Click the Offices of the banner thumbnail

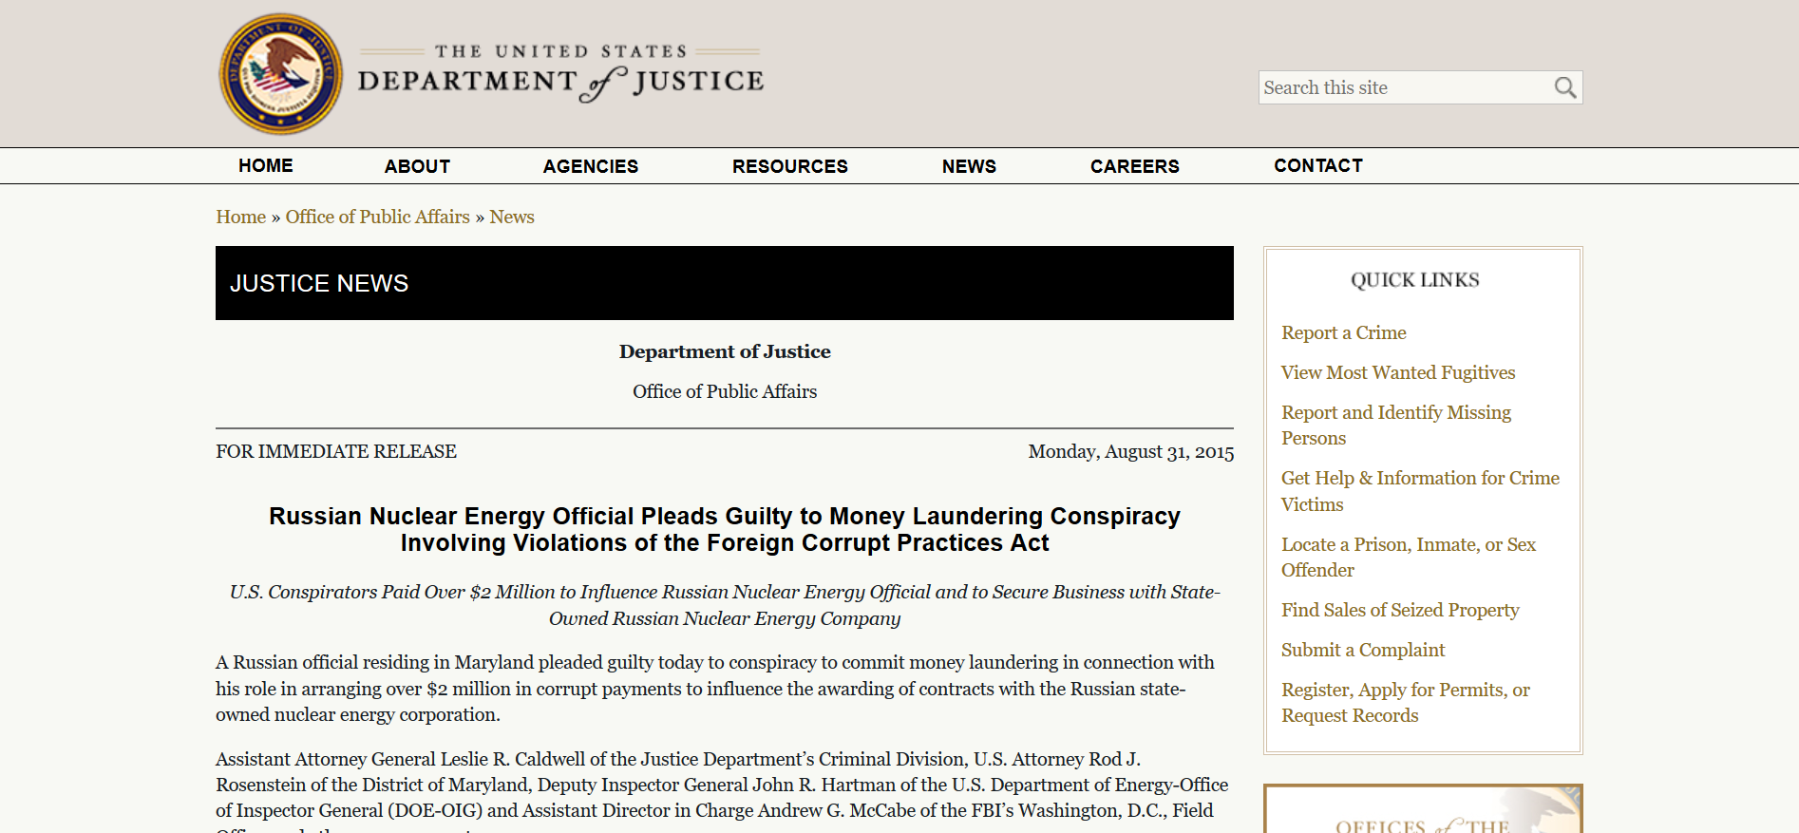[1423, 809]
